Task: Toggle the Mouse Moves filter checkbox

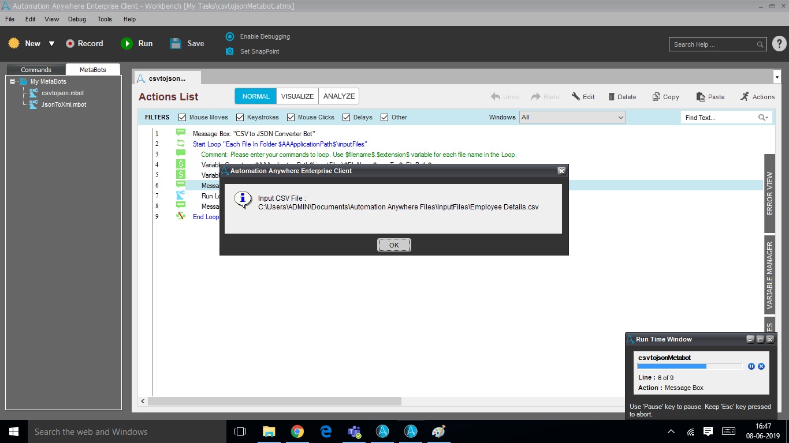Action: (x=183, y=117)
